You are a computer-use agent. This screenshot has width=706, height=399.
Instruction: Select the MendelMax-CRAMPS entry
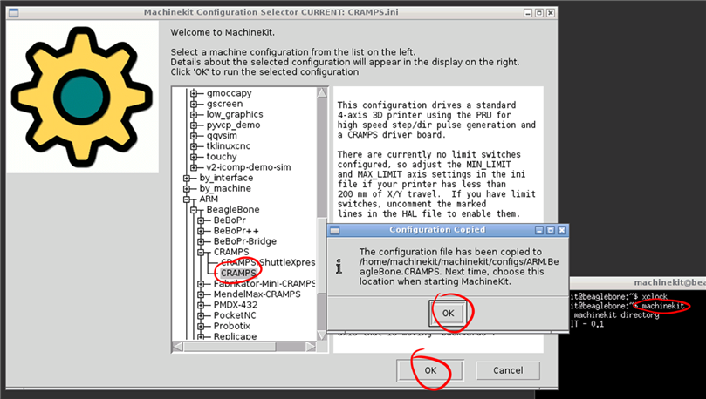tap(257, 294)
